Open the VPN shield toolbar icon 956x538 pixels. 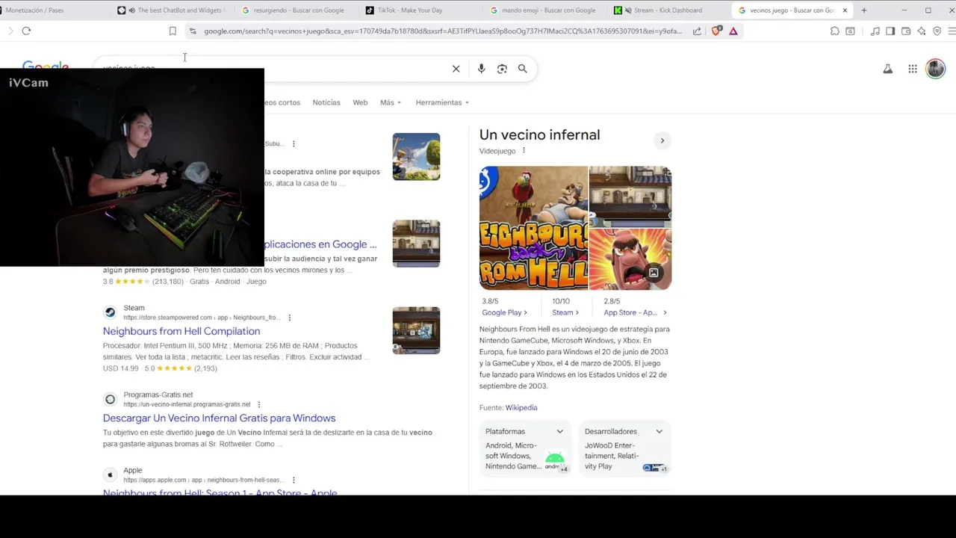tap(937, 31)
